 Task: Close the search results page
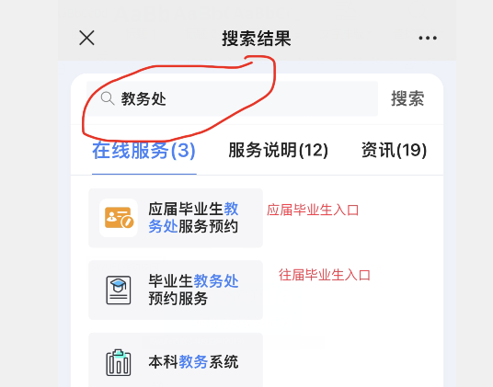(x=86, y=38)
